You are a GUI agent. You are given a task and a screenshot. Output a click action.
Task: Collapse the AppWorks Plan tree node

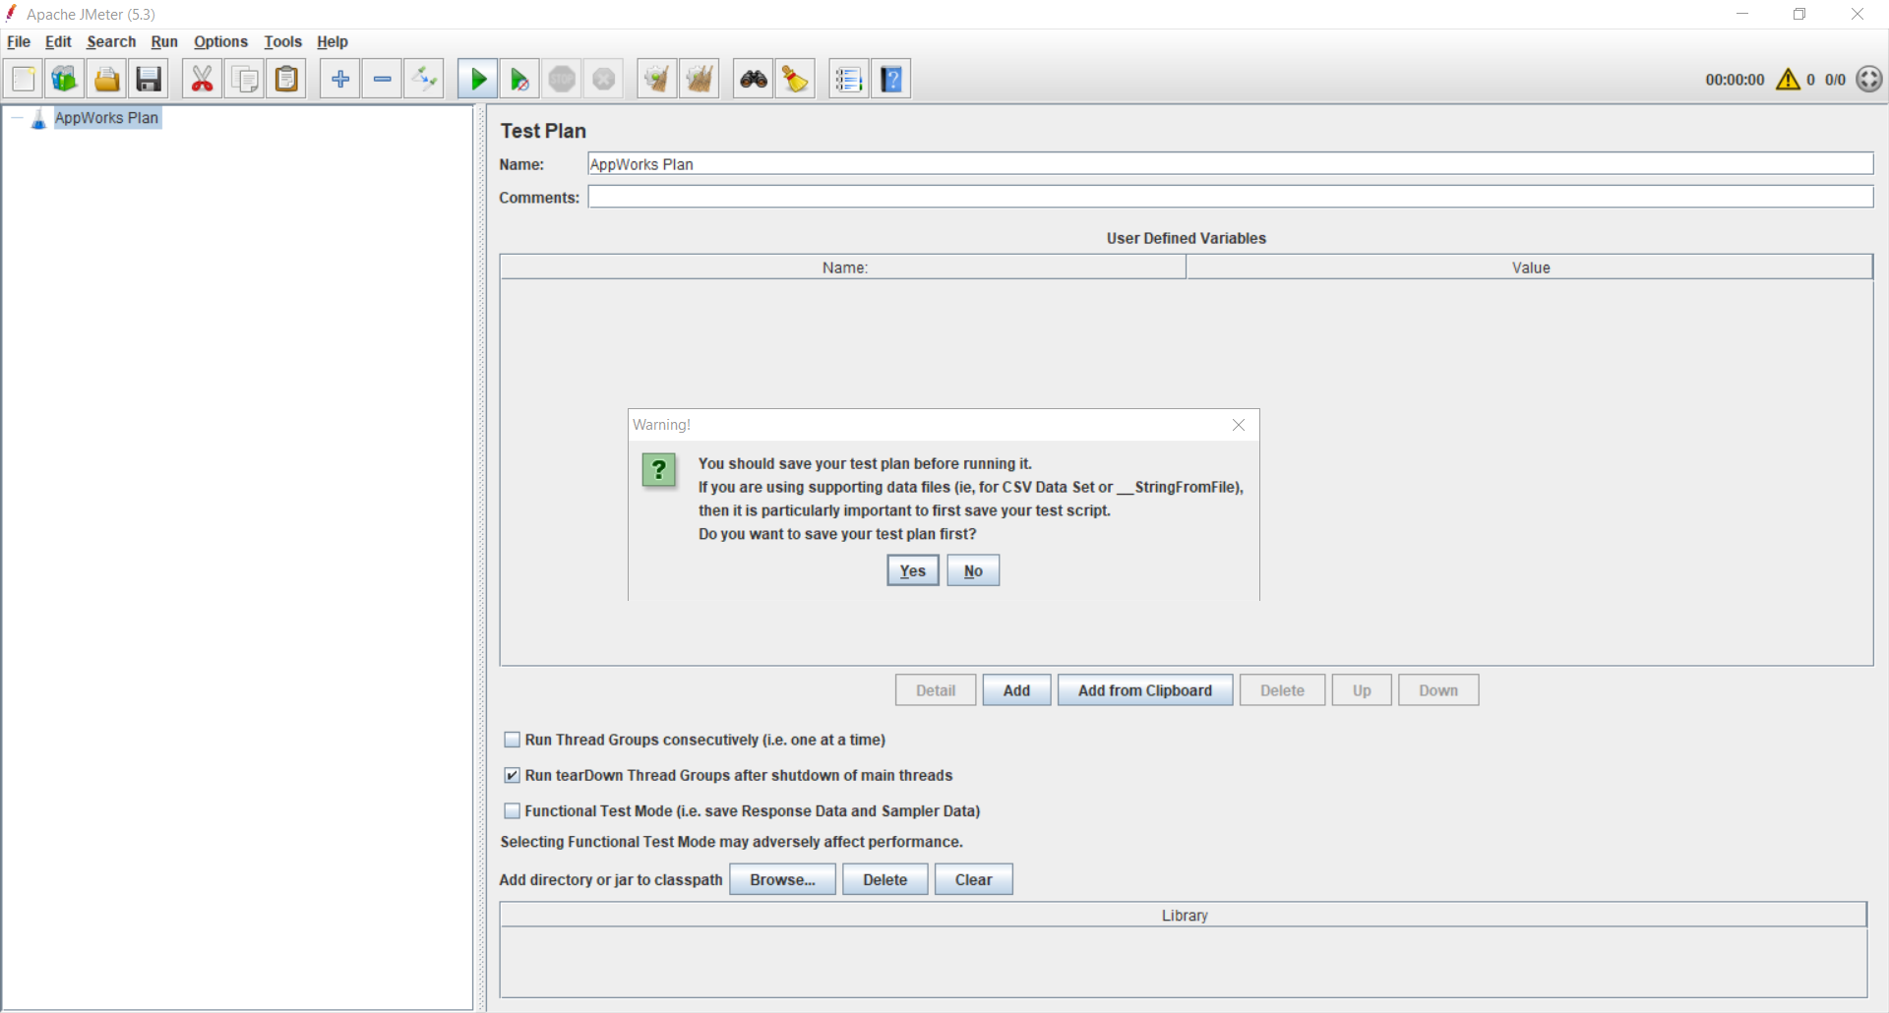17,118
